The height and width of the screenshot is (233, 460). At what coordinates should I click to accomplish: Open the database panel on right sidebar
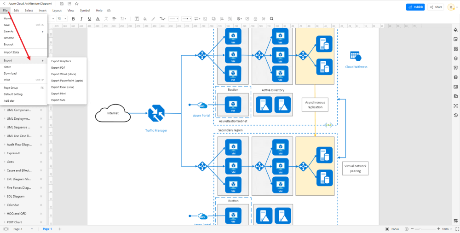[455, 77]
